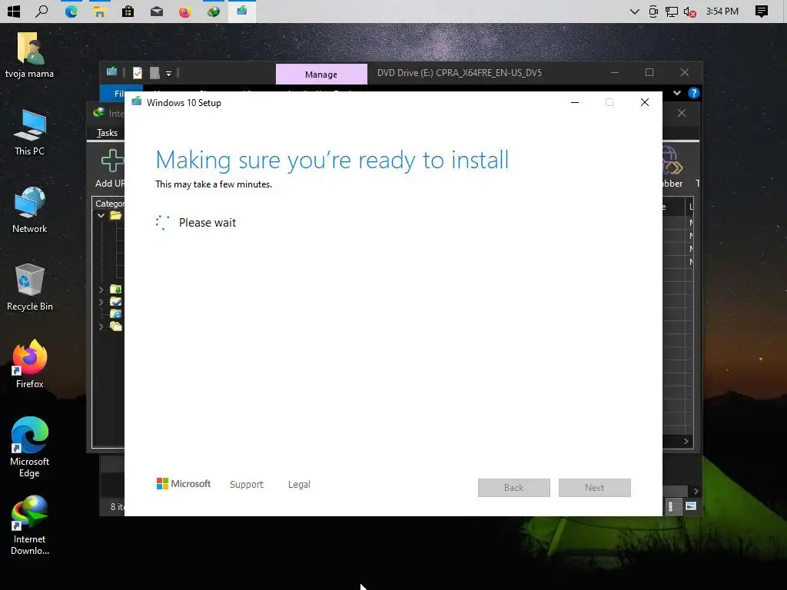Launch Microsoft Edge from the taskbar
This screenshot has width=787, height=590.
(71, 11)
